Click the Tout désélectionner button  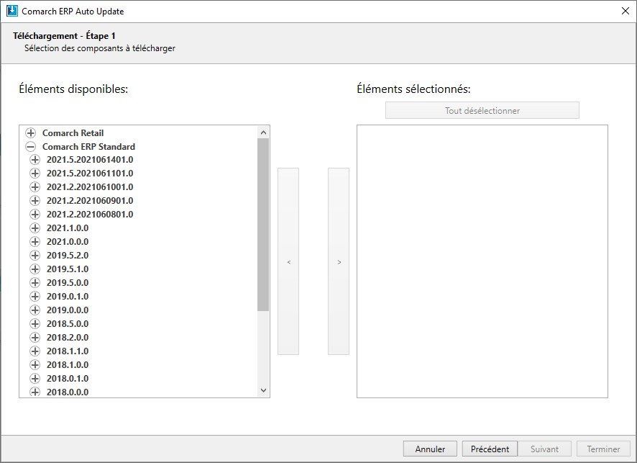point(482,110)
